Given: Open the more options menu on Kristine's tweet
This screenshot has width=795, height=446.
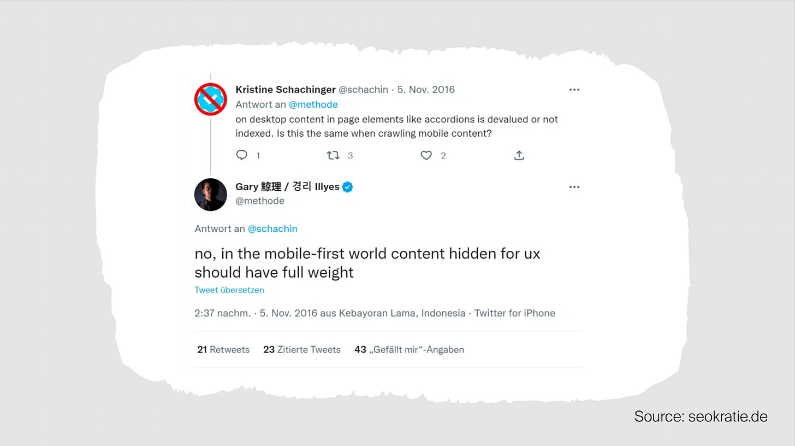Looking at the screenshot, I should [x=574, y=89].
